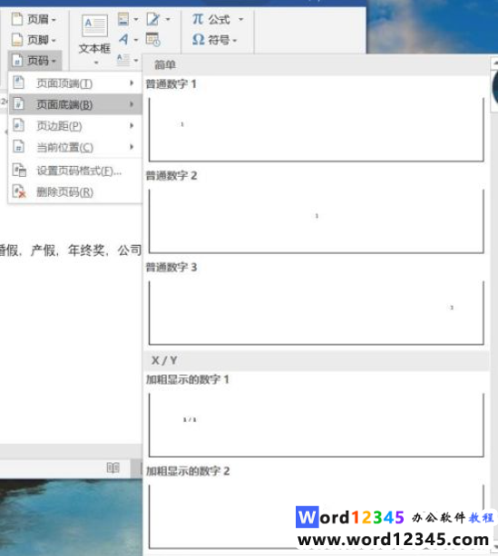Image resolution: width=498 pixels, height=556 pixels.
Task: Click the 简单 gallery section header
Action: tap(316, 65)
